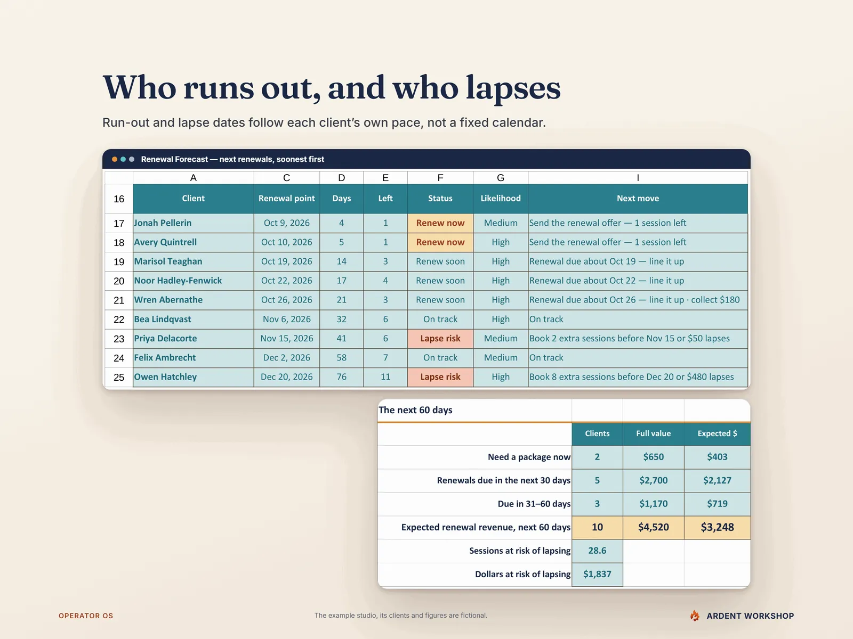Select the column A header
Viewport: 853px width, 639px height.
click(193, 178)
